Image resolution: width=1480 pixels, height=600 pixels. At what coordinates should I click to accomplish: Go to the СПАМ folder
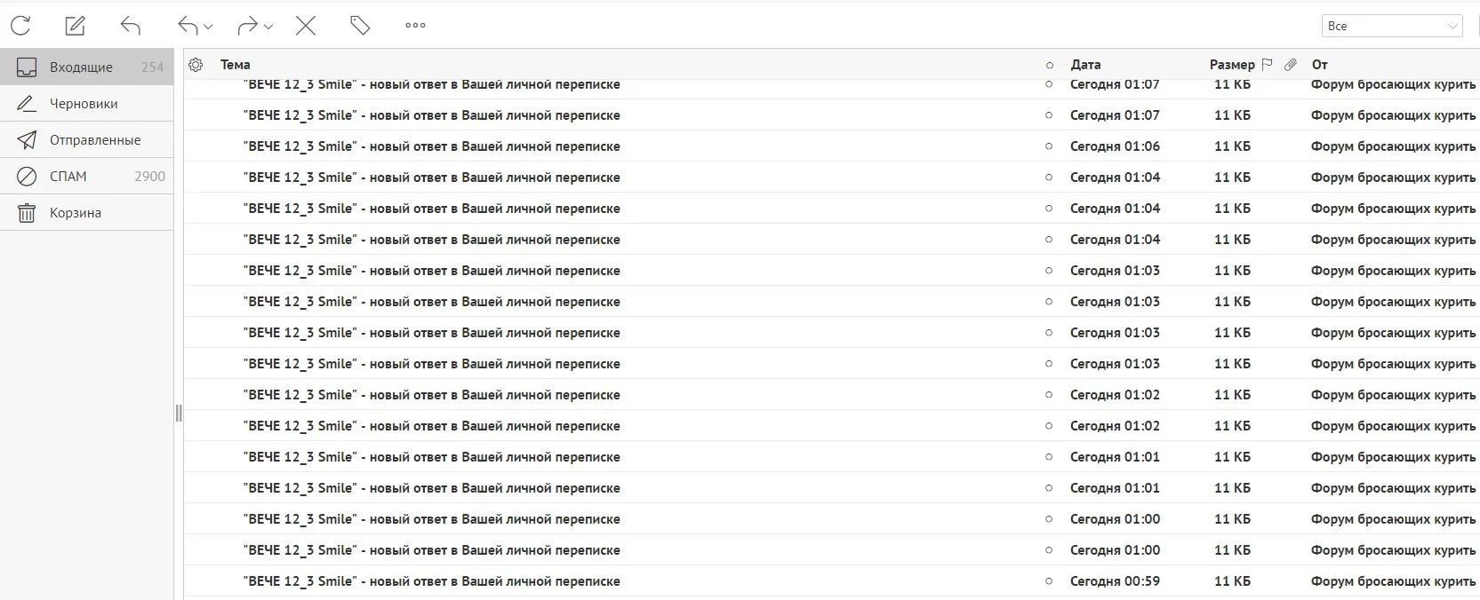(x=68, y=177)
